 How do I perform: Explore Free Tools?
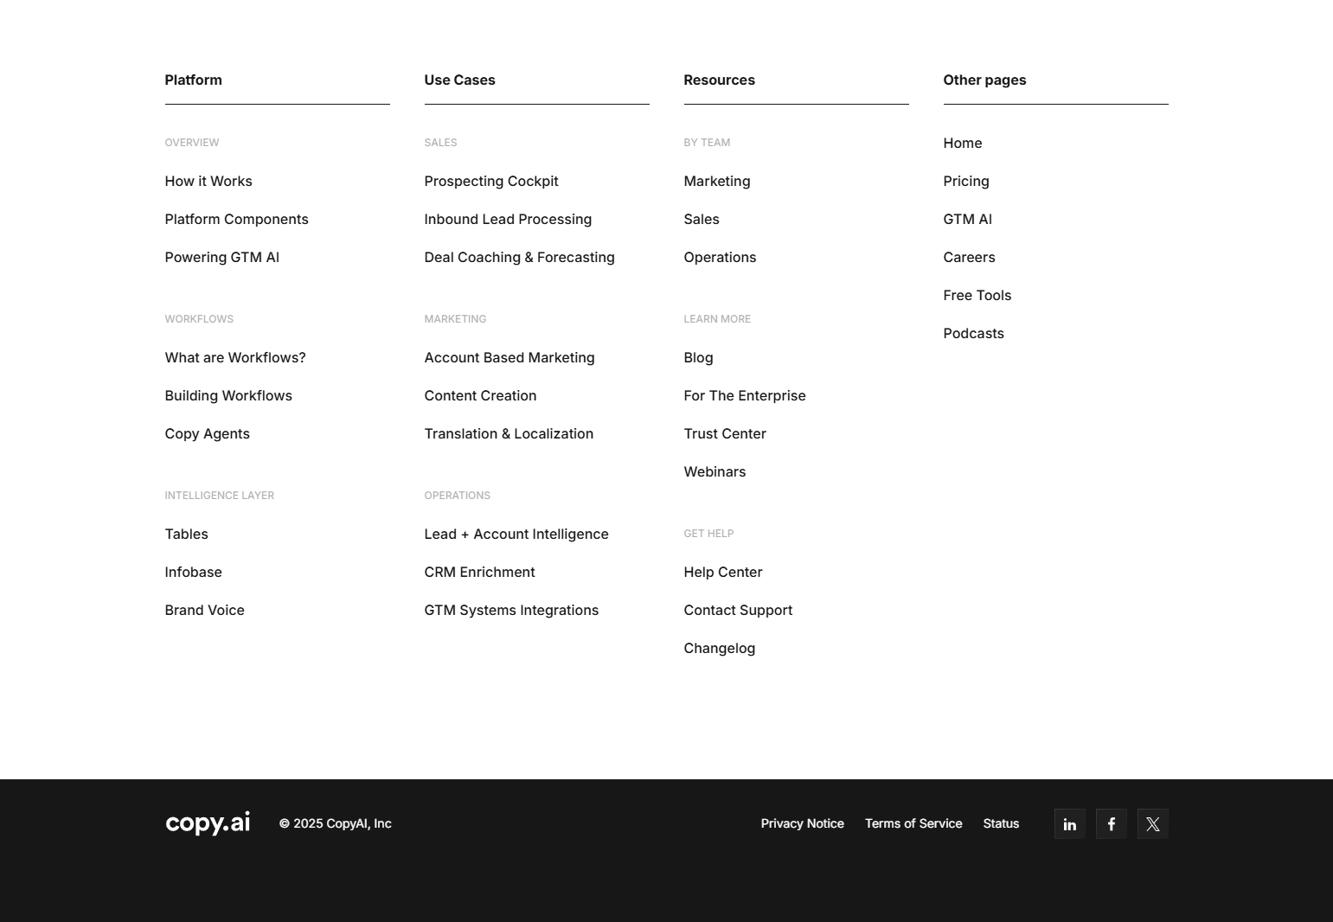tap(977, 295)
